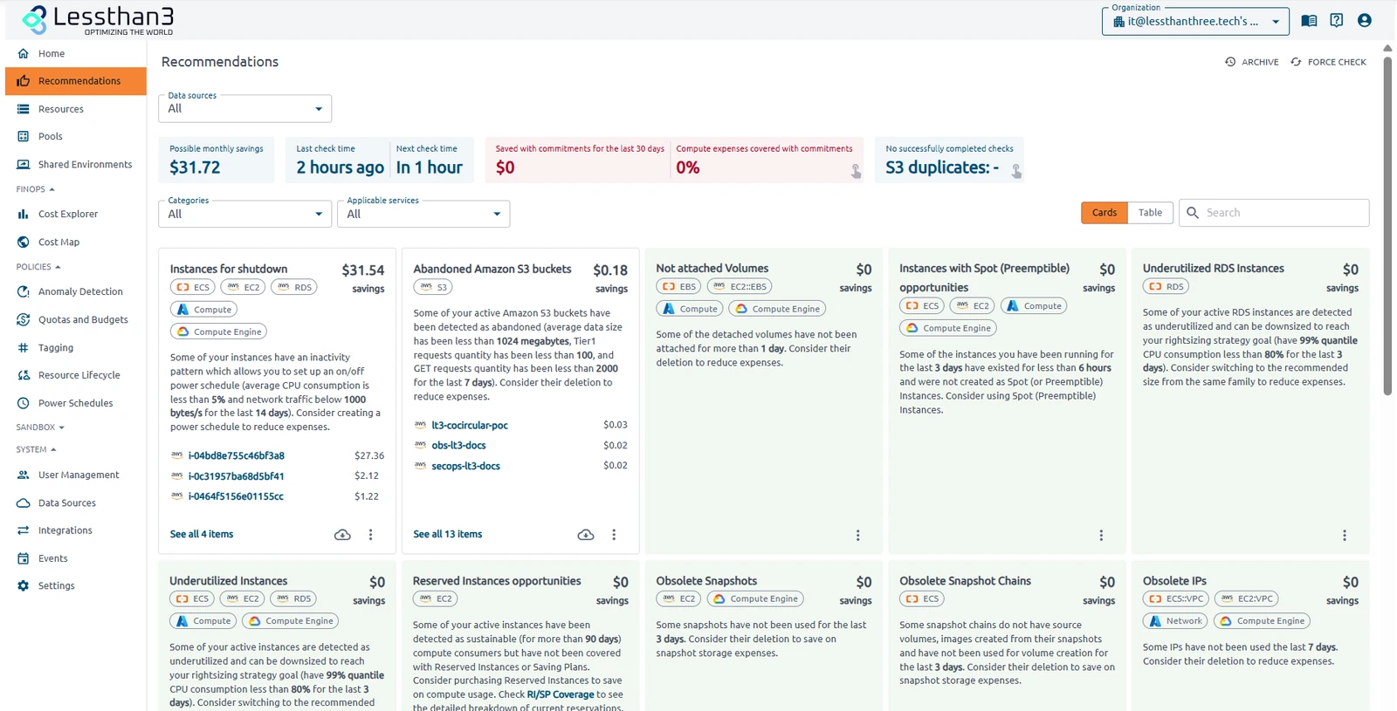1397x711 pixels.
Task: Click the Resources icon in sidebar
Action: click(24, 109)
